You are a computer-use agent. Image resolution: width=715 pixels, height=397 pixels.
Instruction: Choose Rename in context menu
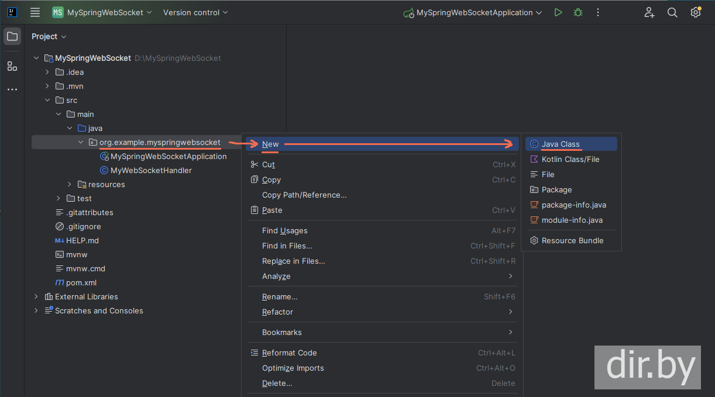click(x=382, y=296)
